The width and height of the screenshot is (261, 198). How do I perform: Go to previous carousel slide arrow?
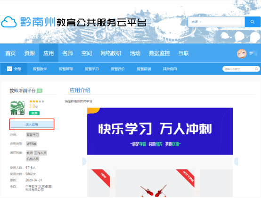pyautogui.click(x=84, y=161)
